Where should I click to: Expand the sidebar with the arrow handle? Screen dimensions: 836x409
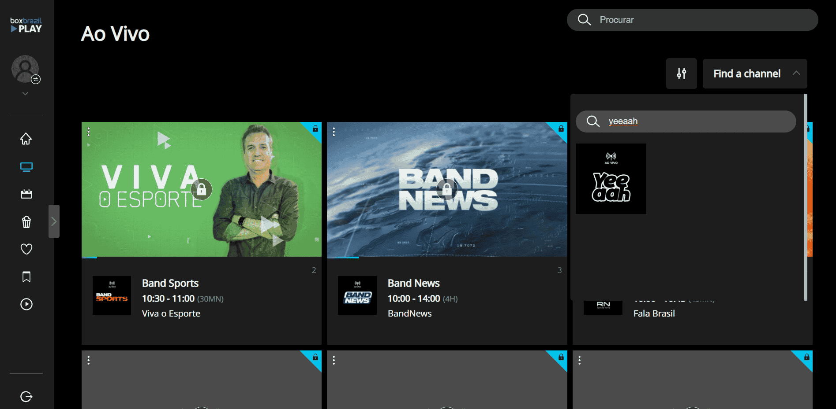[54, 221]
